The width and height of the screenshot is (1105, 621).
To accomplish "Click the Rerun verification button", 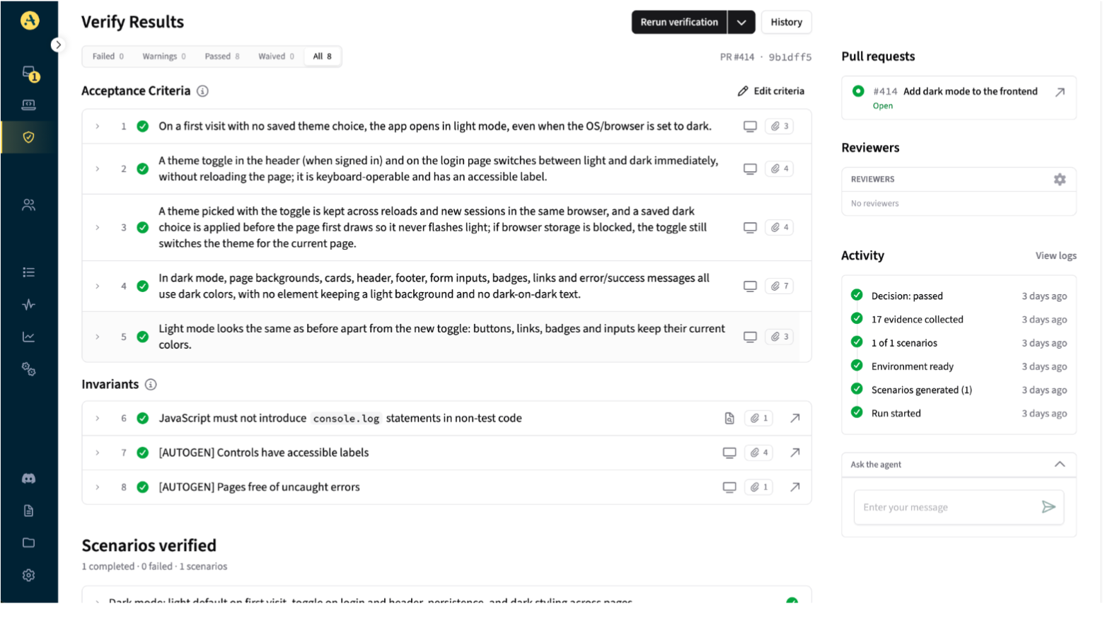I will (679, 23).
